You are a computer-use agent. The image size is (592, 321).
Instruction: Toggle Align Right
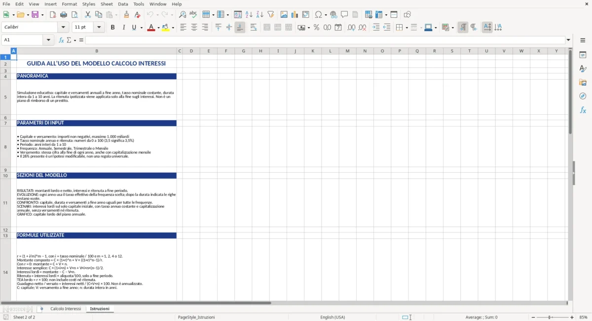[x=205, y=28]
